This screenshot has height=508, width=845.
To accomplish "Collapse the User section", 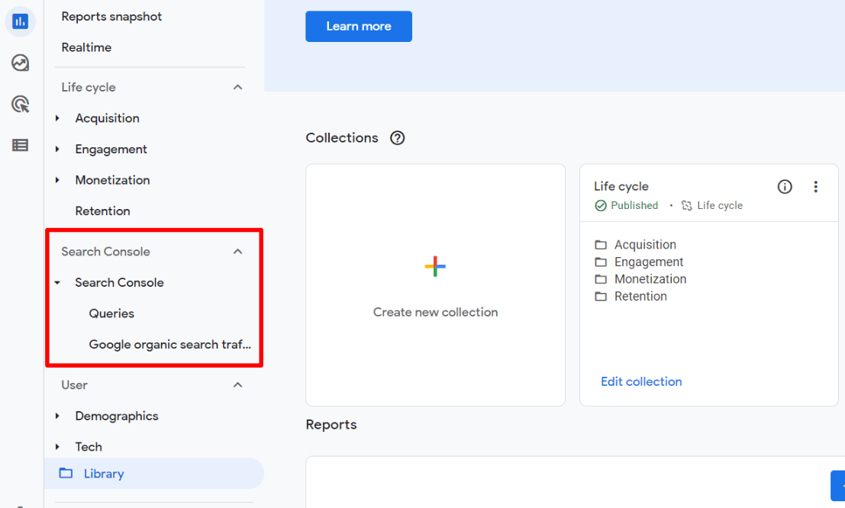I will tap(237, 385).
